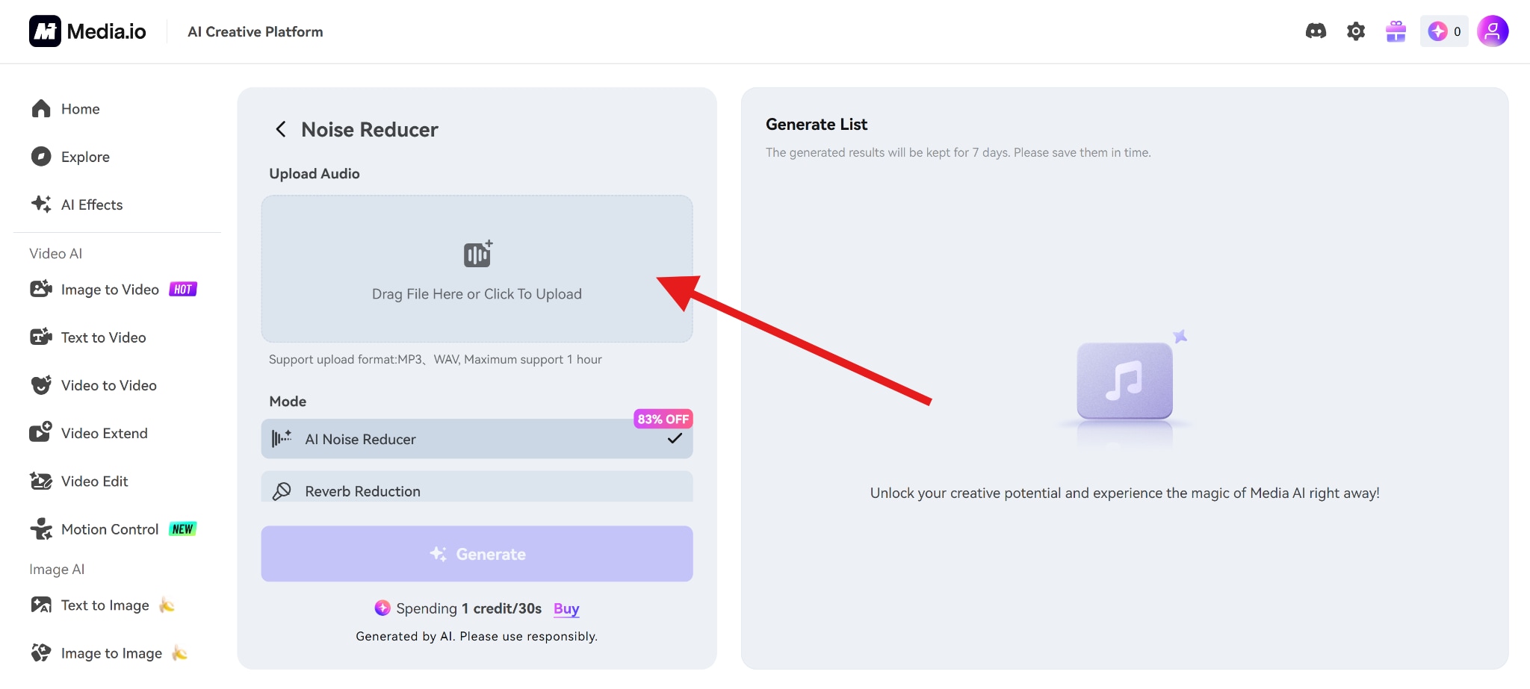Select the Image to Video tool
This screenshot has height=689, width=1530.
pos(109,289)
